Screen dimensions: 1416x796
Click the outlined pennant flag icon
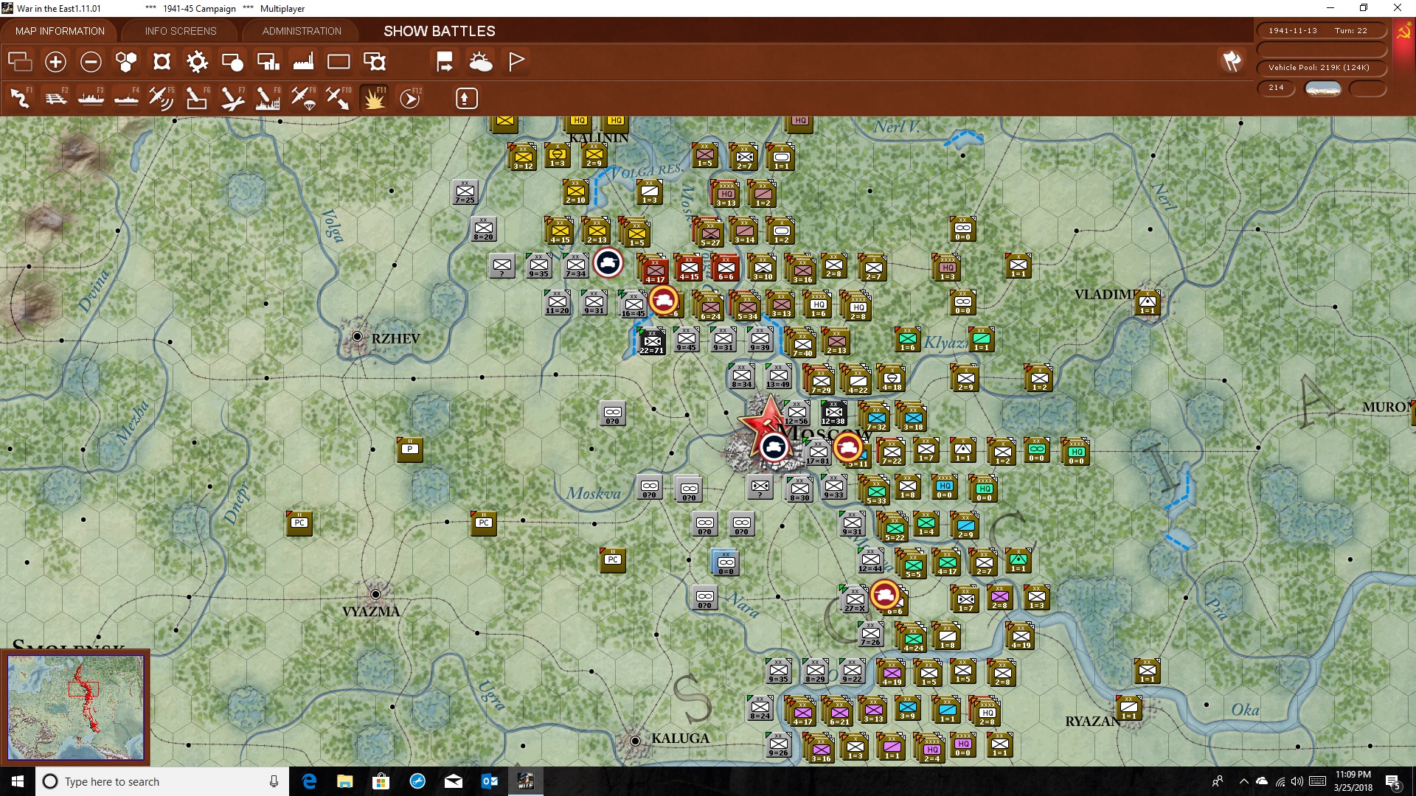tap(516, 62)
